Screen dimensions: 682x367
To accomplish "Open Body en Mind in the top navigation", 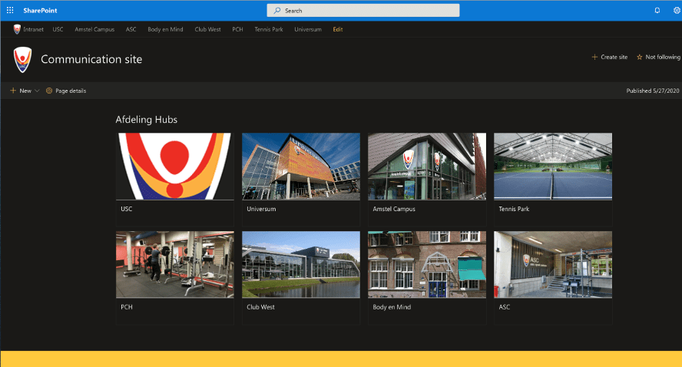I will tap(165, 29).
